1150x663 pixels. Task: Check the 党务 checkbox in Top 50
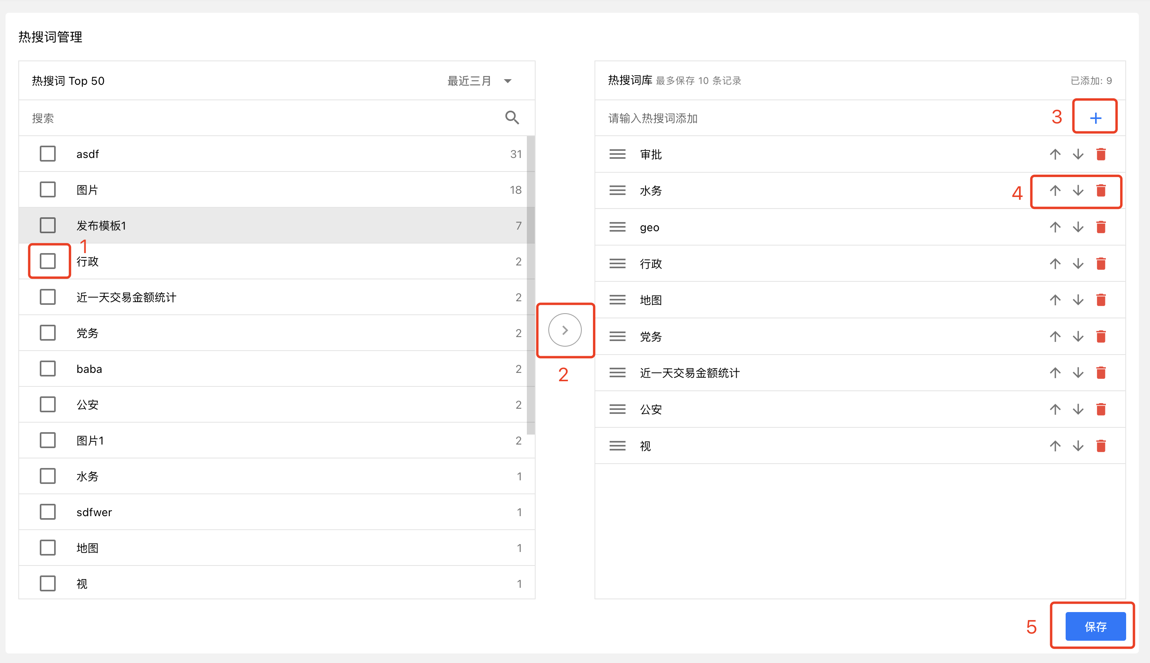coord(47,333)
